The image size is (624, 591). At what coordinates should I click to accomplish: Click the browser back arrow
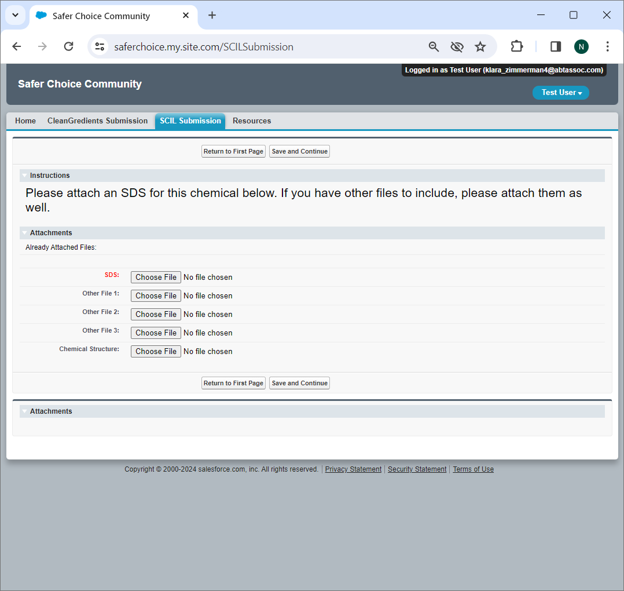point(17,46)
